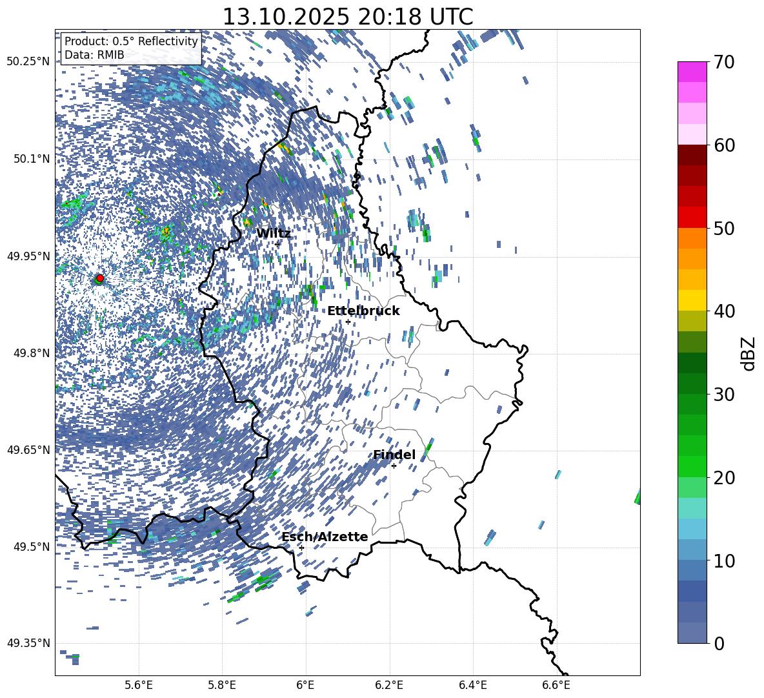Click the Findel location label
764x698 pixels.
[394, 455]
